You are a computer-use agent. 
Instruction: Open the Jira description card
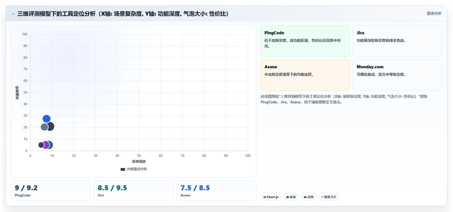(x=397, y=41)
